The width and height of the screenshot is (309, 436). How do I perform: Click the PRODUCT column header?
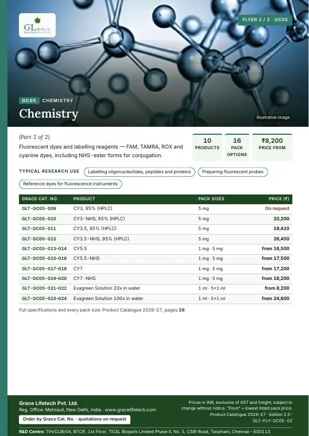tap(84, 199)
